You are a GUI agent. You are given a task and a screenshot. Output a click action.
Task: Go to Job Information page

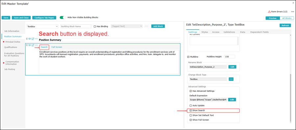[12, 31]
